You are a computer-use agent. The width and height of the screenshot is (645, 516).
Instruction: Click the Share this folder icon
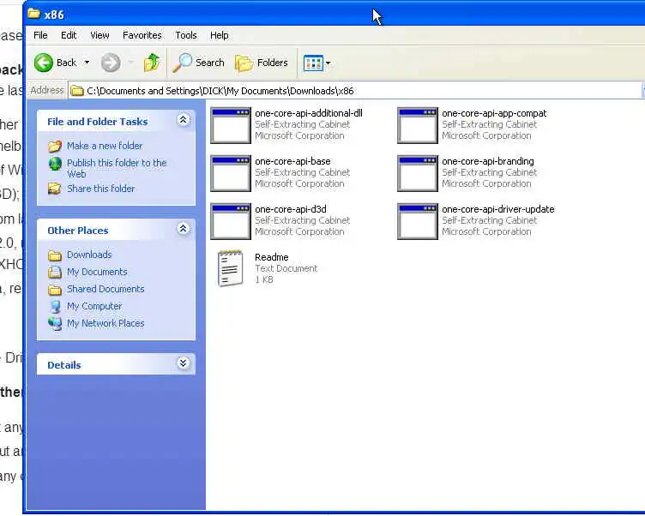[x=55, y=189]
